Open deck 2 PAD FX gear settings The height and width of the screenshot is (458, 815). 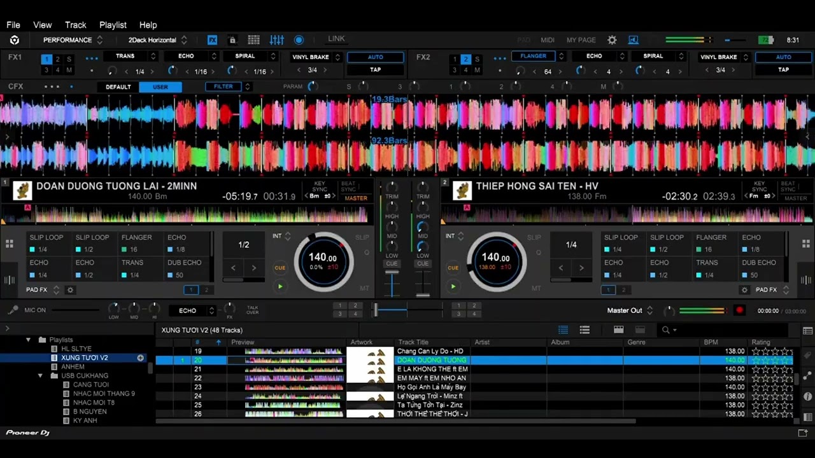(744, 290)
